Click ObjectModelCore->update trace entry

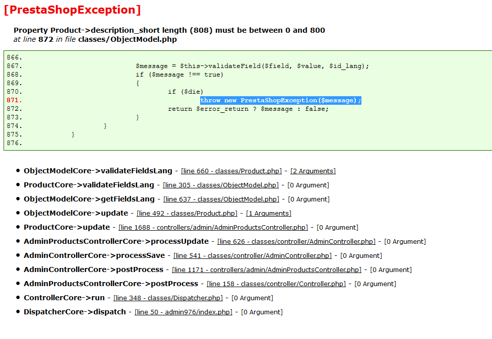coord(76,213)
